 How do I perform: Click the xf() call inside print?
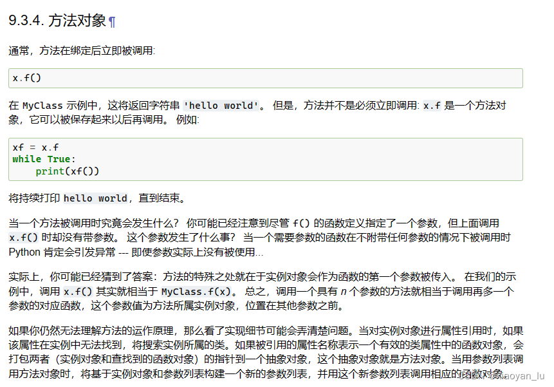pyautogui.click(x=82, y=171)
